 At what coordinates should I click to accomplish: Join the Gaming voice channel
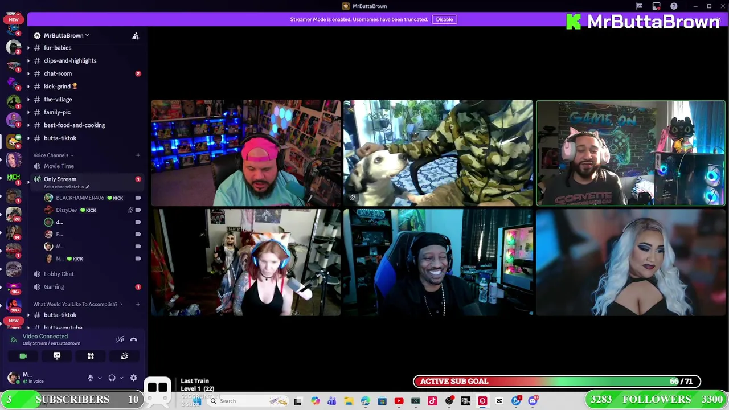(x=54, y=287)
